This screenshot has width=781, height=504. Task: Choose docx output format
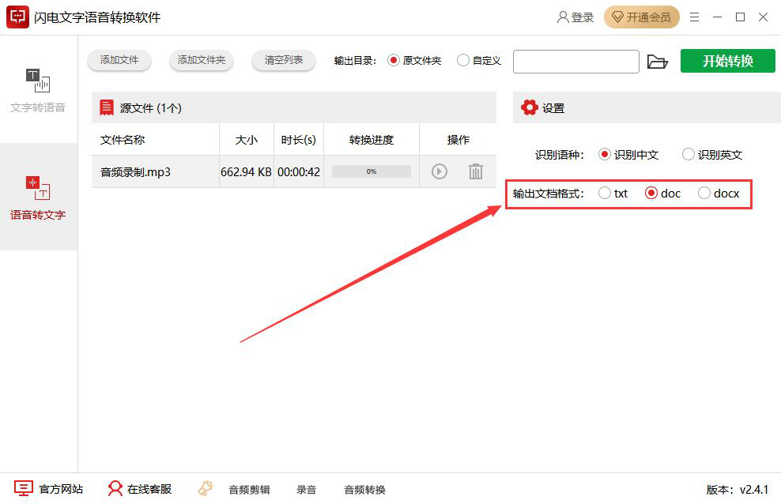pos(719,193)
